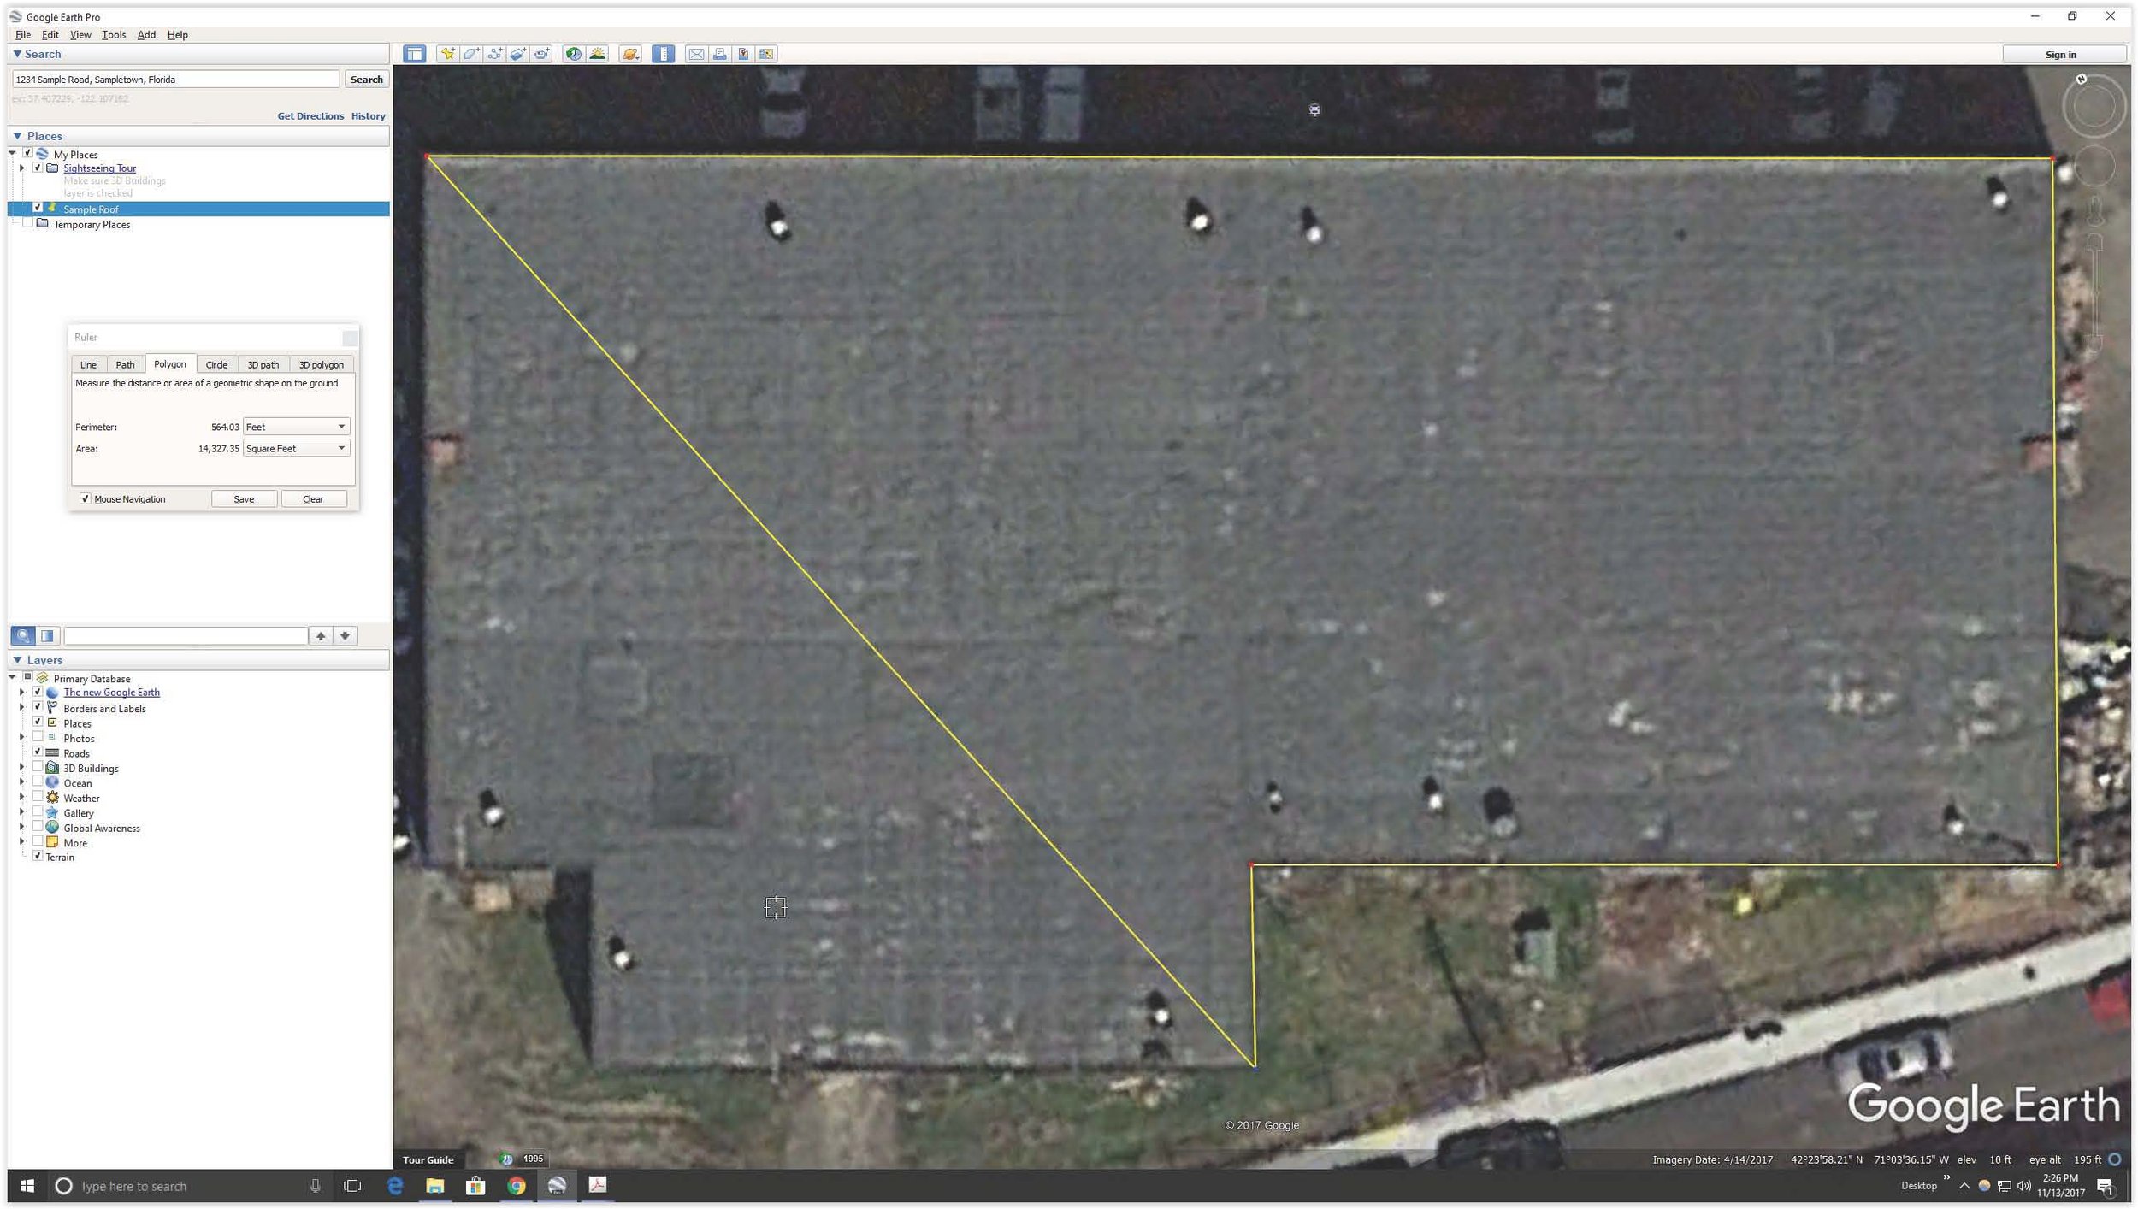Add a placemark with the pushpin icon
The image size is (2138, 1209).
tap(447, 54)
